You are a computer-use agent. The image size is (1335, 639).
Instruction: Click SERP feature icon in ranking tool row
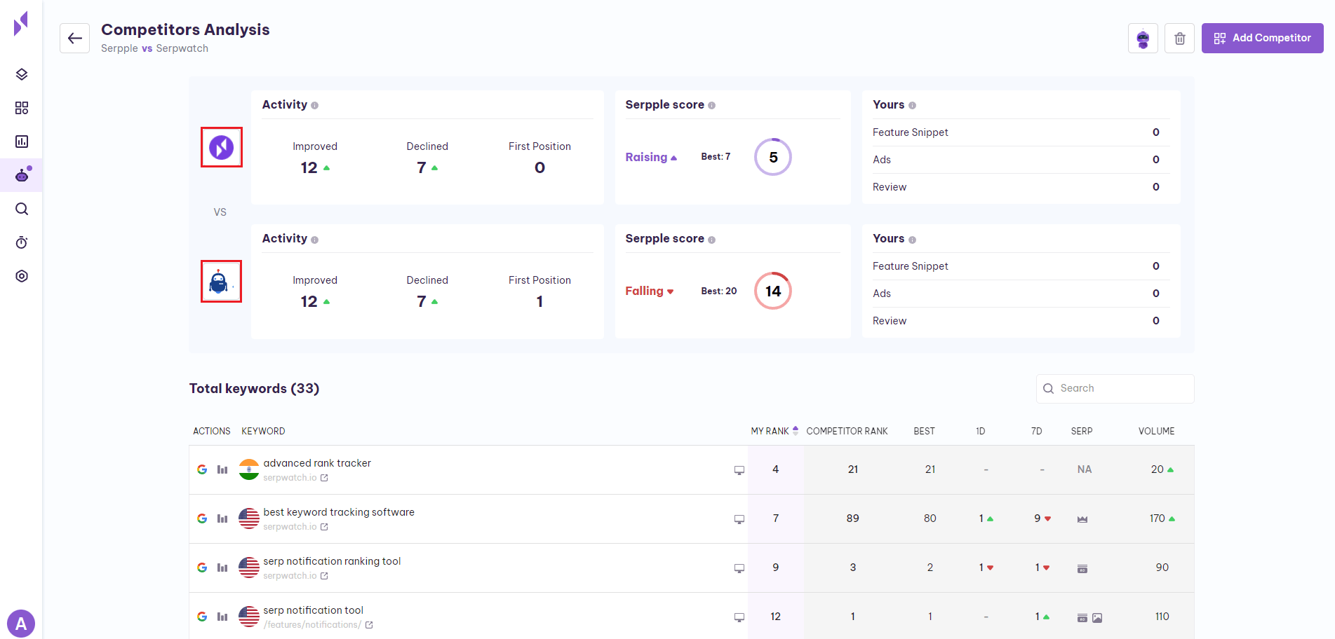tap(1082, 568)
